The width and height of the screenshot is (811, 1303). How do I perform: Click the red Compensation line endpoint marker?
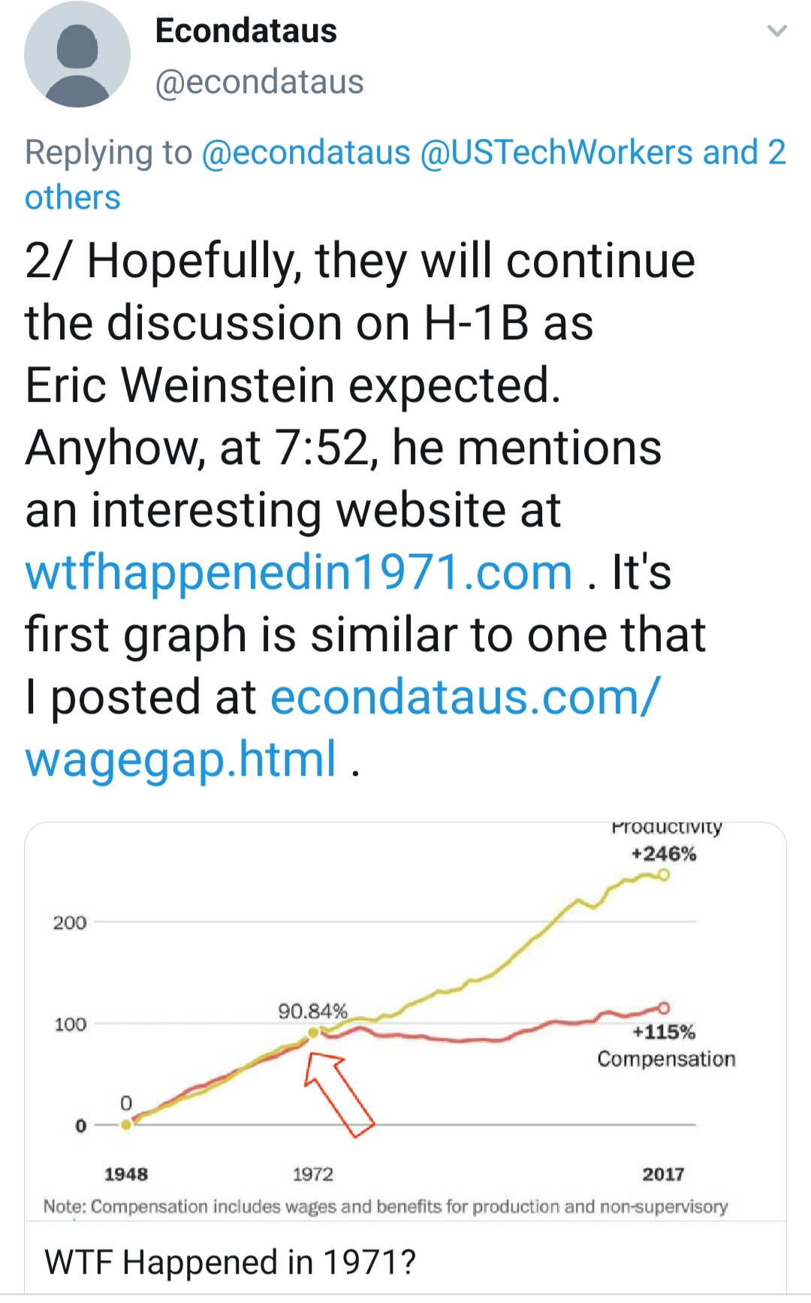pos(663,1008)
